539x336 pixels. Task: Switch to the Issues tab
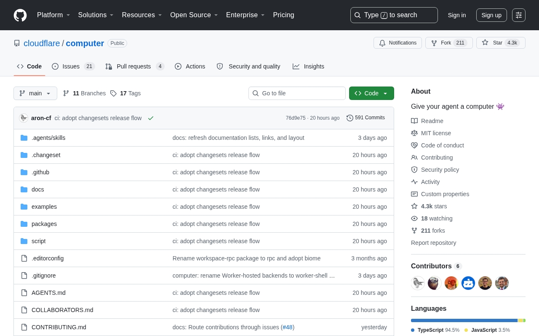73,66
